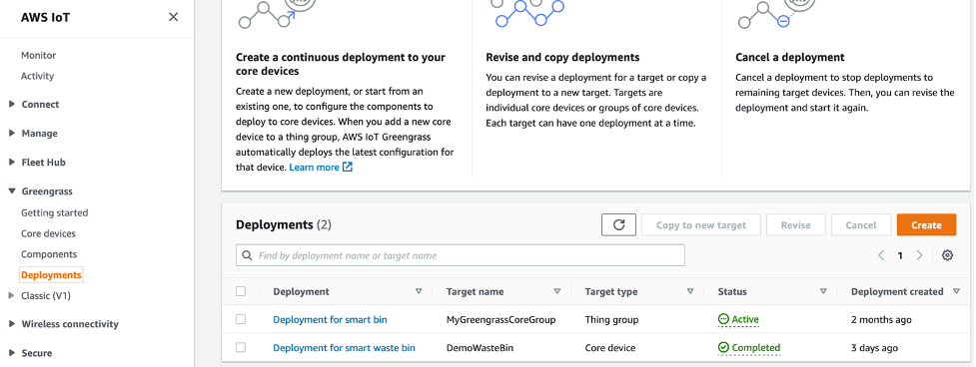The height and width of the screenshot is (367, 976).
Task: Click the DemoWasteBin target name cell
Action: pos(480,347)
